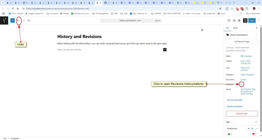Viewport: 262px width, 140px height.
Task: Go back in browser history
Action: tap(3, 8)
